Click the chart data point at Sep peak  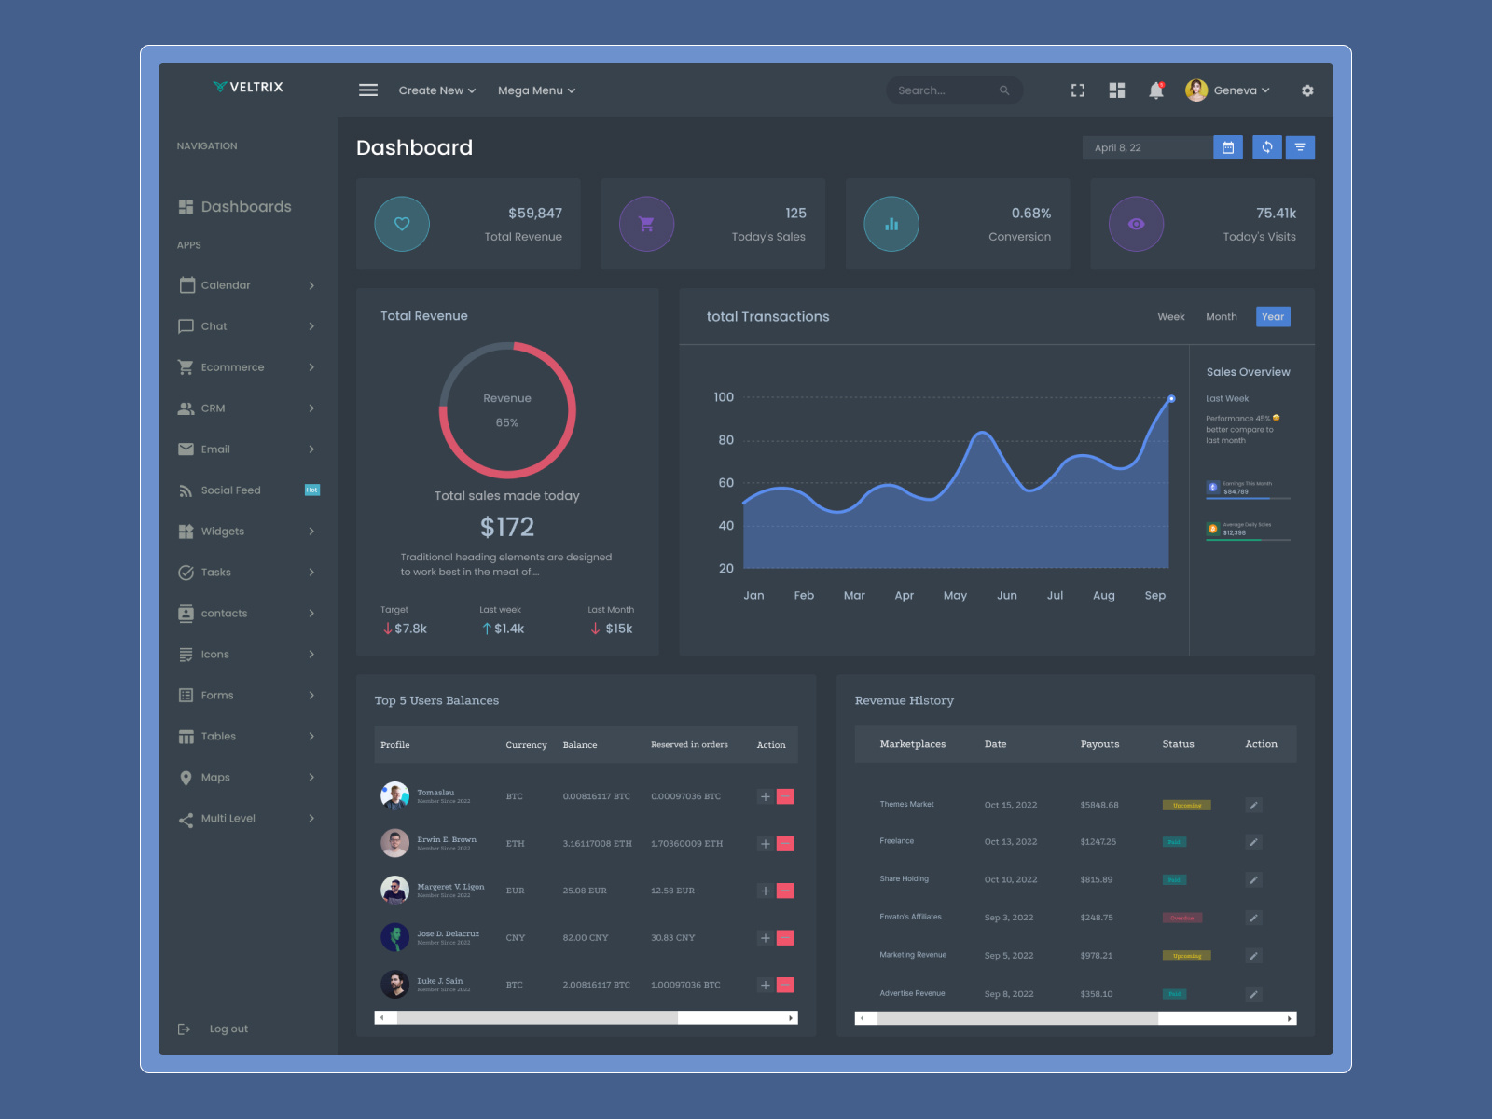[x=1171, y=399]
